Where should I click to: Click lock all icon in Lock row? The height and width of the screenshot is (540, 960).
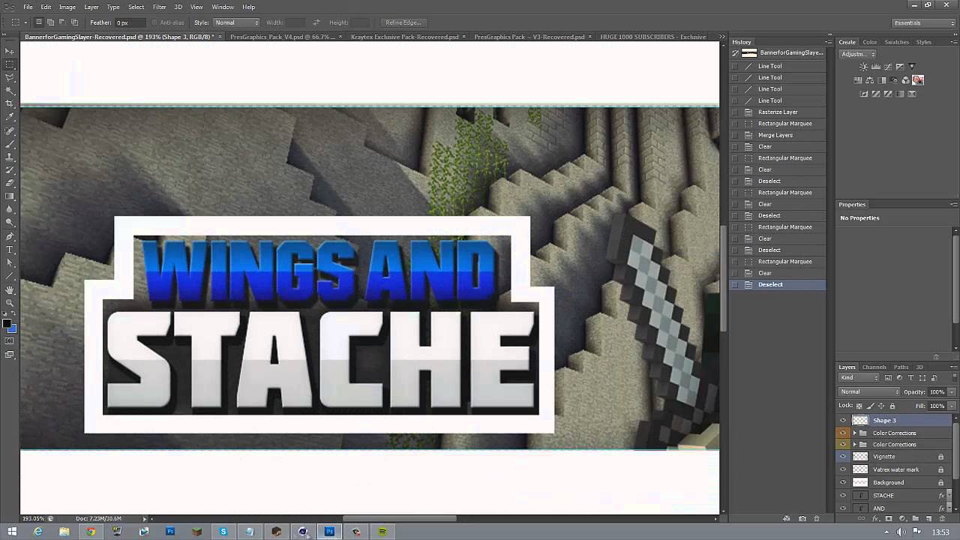(892, 406)
